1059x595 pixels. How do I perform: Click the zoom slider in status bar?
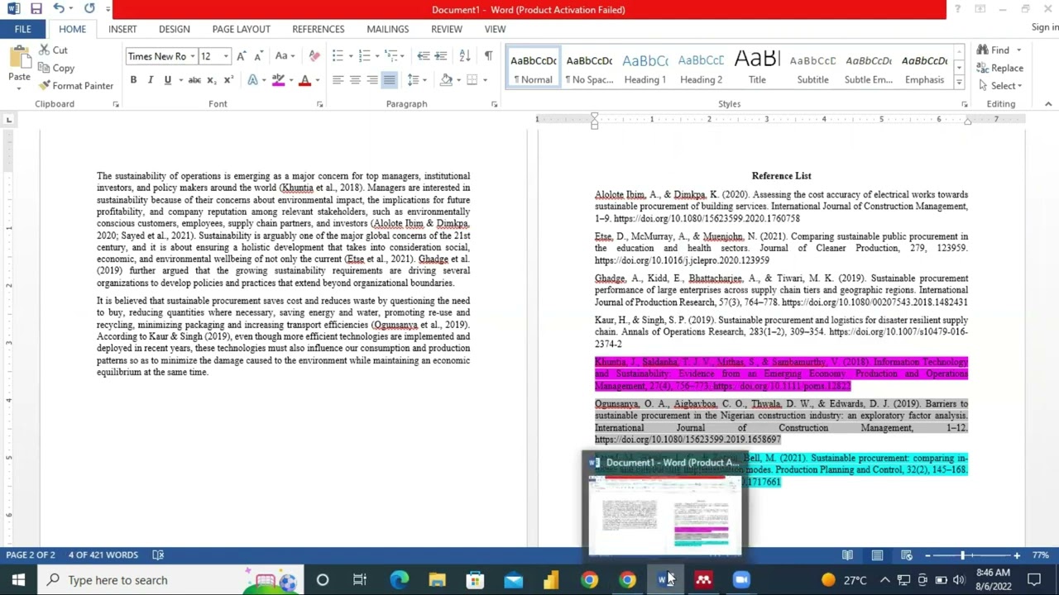(x=972, y=555)
